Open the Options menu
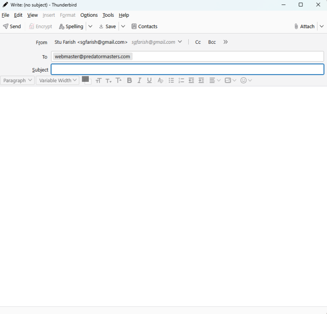 (89, 15)
